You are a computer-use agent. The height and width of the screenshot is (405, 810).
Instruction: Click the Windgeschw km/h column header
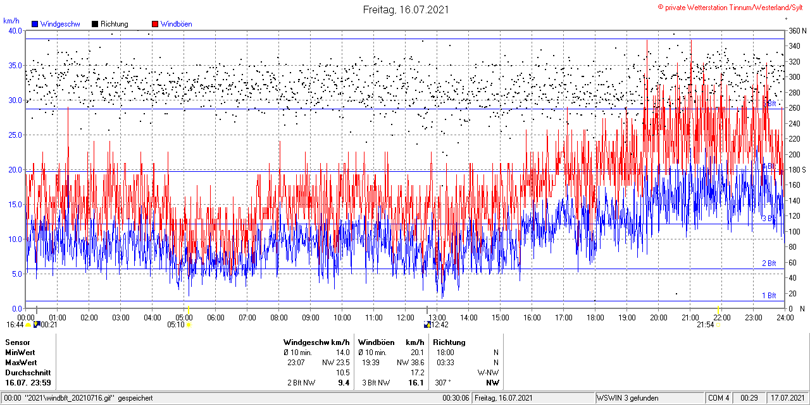pyautogui.click(x=317, y=342)
